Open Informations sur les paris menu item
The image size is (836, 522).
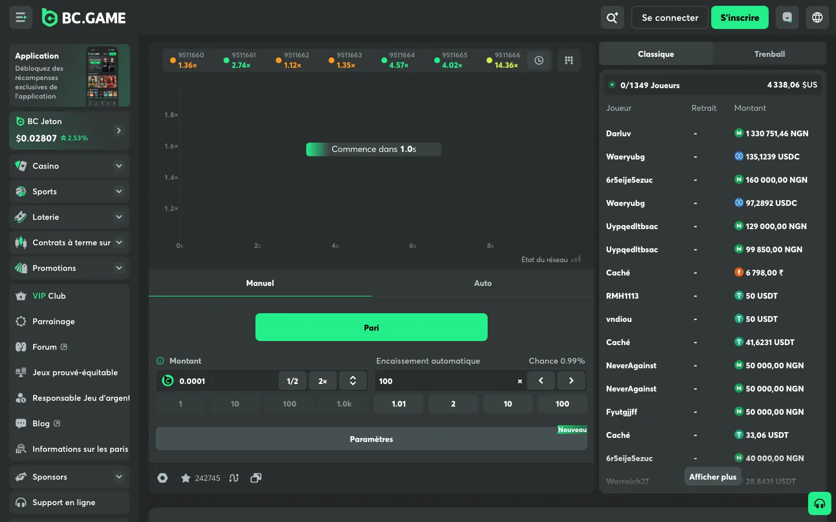[x=70, y=449]
